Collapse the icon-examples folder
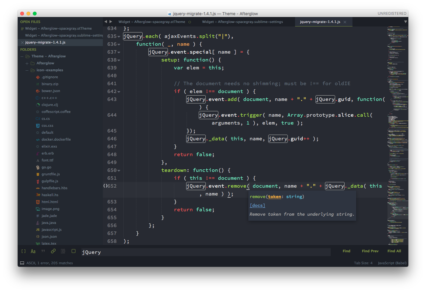Screen dimensions: 426x292 click(27, 70)
